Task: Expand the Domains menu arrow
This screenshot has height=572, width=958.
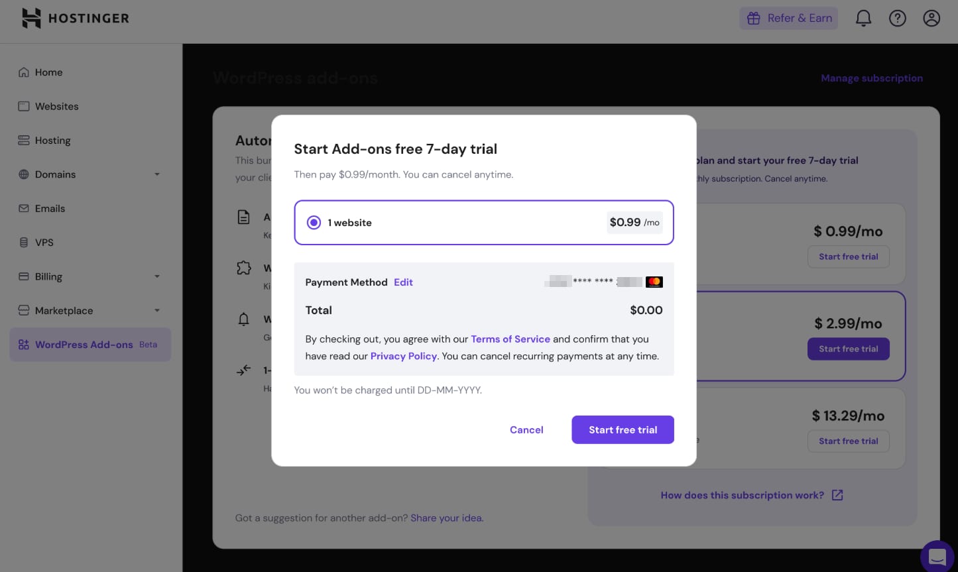Action: tap(157, 174)
